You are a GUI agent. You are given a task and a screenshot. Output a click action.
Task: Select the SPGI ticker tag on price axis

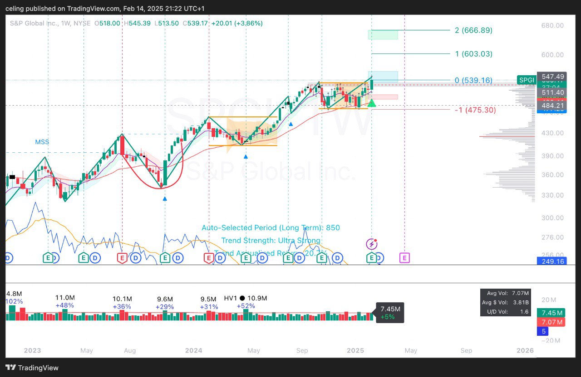click(x=526, y=80)
